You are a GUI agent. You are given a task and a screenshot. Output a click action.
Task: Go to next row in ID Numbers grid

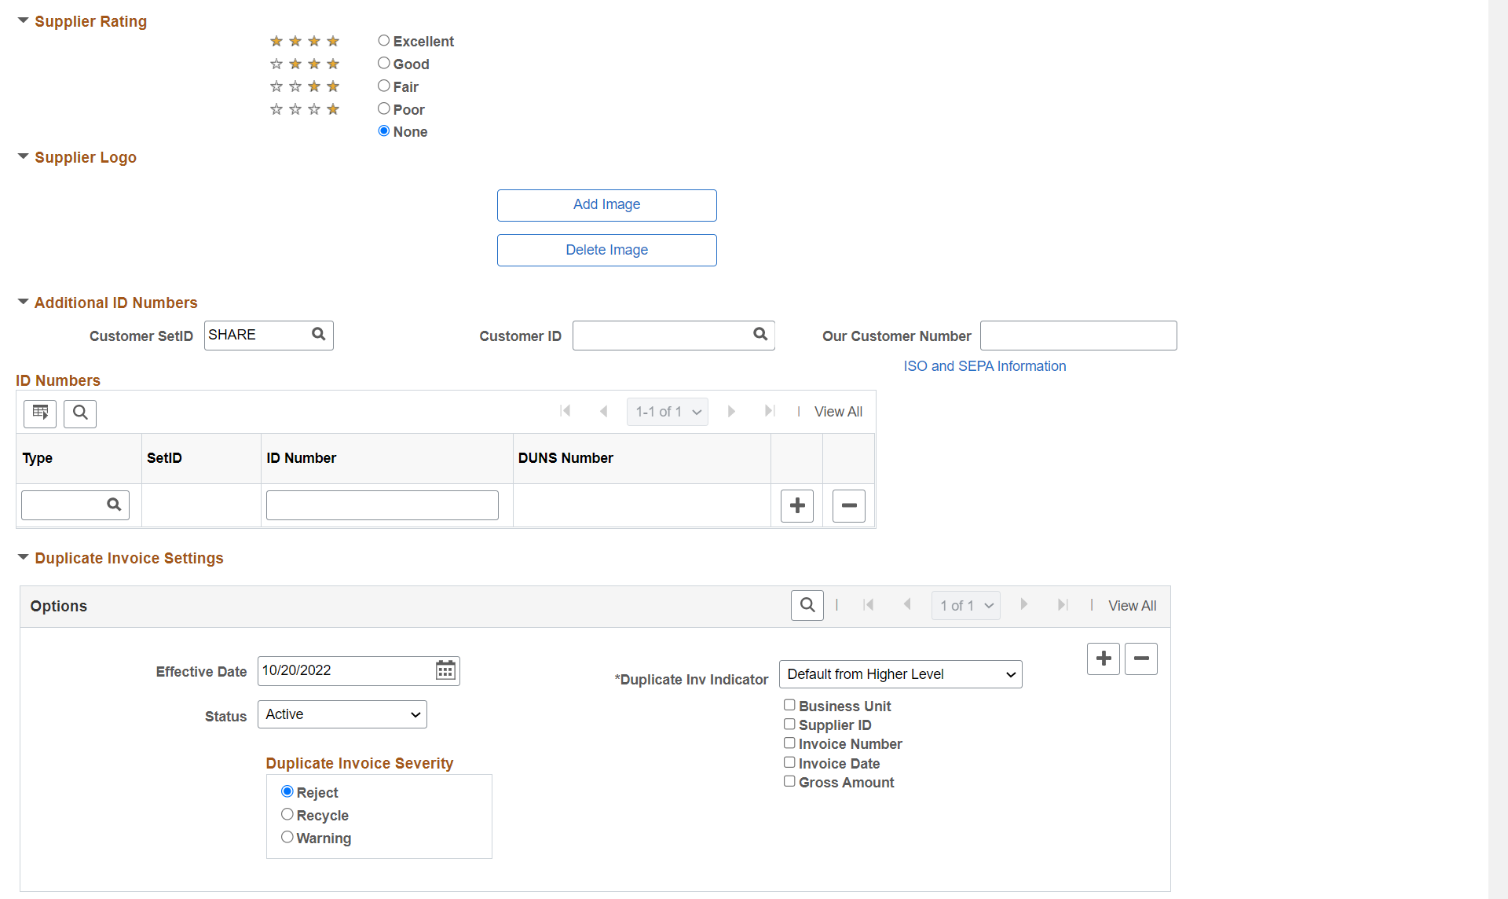click(x=731, y=411)
